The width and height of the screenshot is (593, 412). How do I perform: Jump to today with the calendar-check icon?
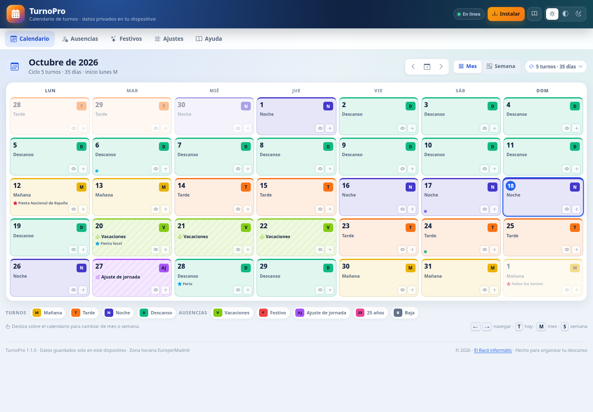427,66
